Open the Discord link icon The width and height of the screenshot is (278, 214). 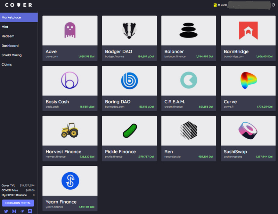[30, 211]
